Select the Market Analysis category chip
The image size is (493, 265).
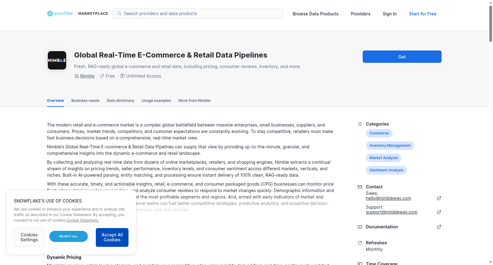point(384,158)
